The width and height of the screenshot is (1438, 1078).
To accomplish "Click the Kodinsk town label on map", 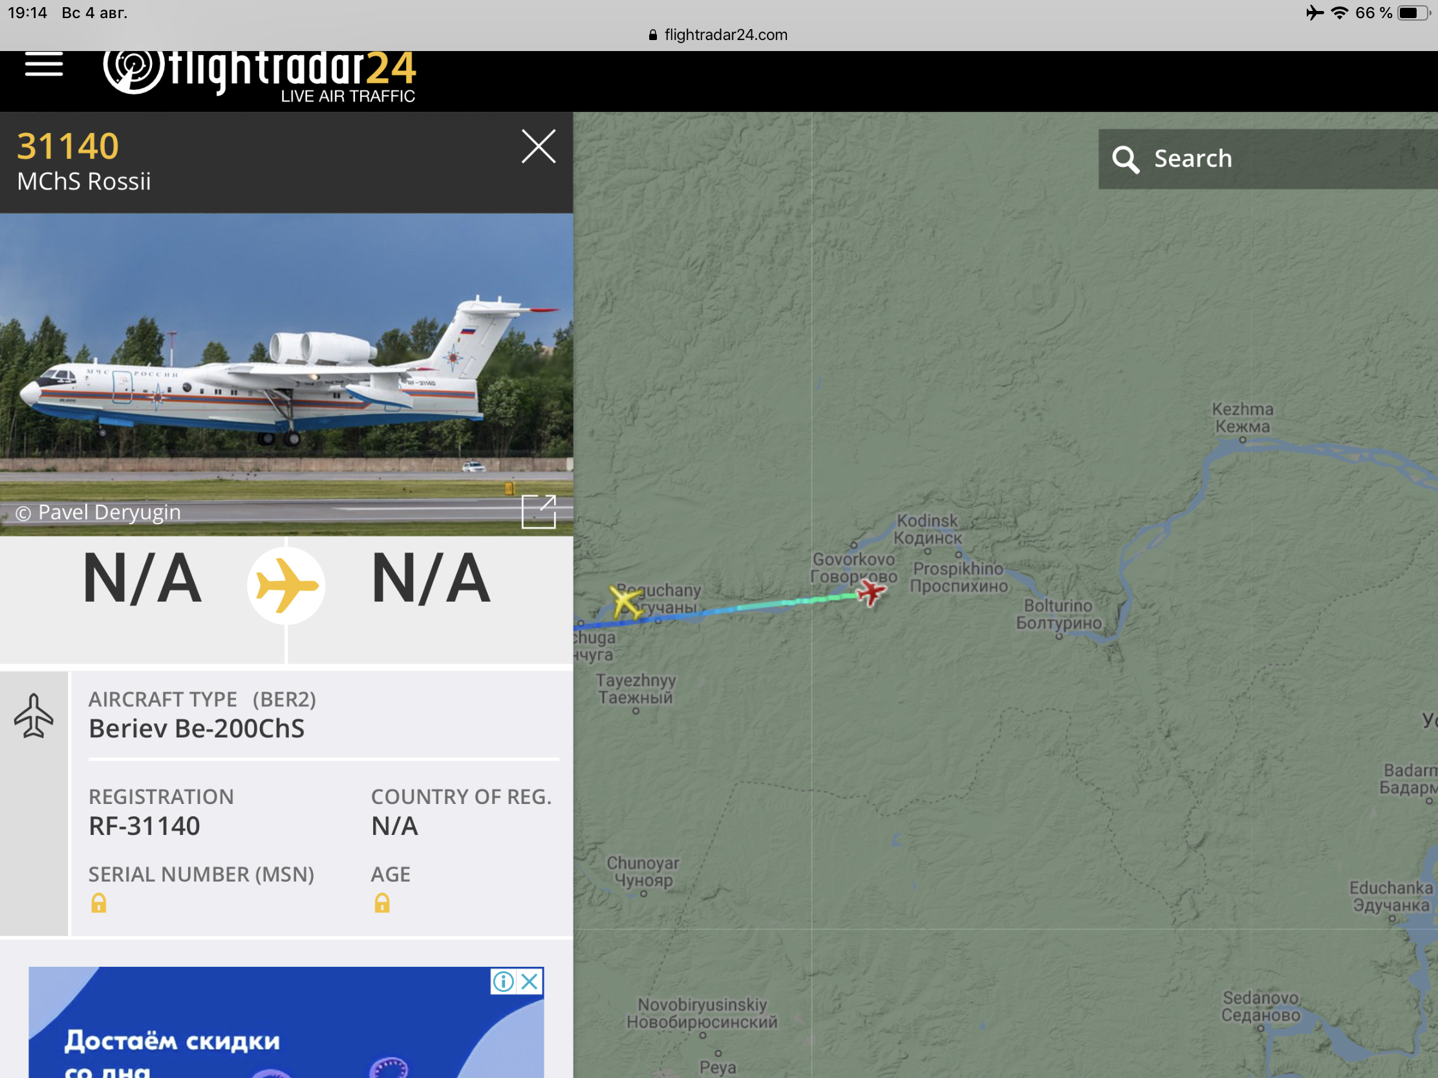I will click(x=928, y=529).
